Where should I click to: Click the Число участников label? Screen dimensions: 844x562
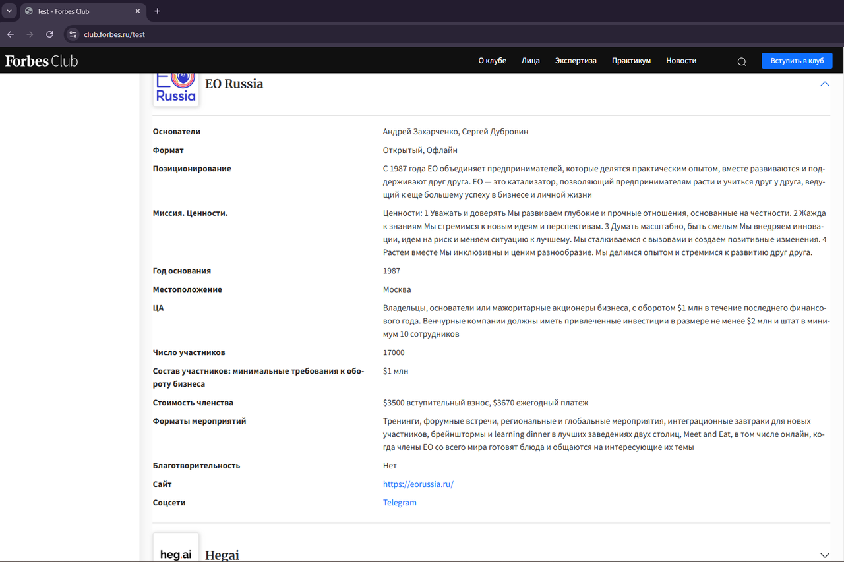[x=189, y=353]
